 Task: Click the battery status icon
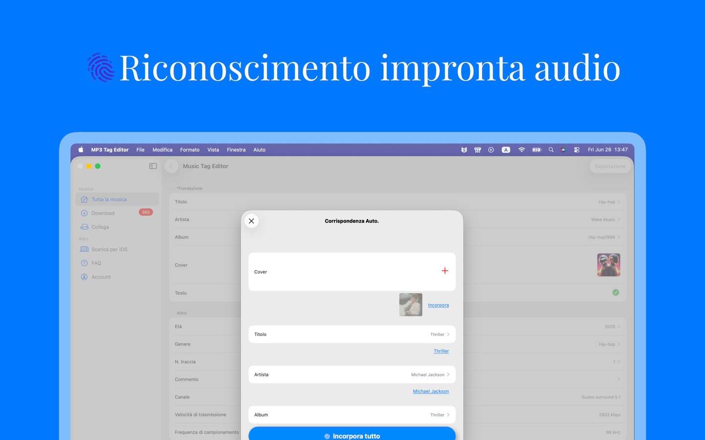coord(537,150)
